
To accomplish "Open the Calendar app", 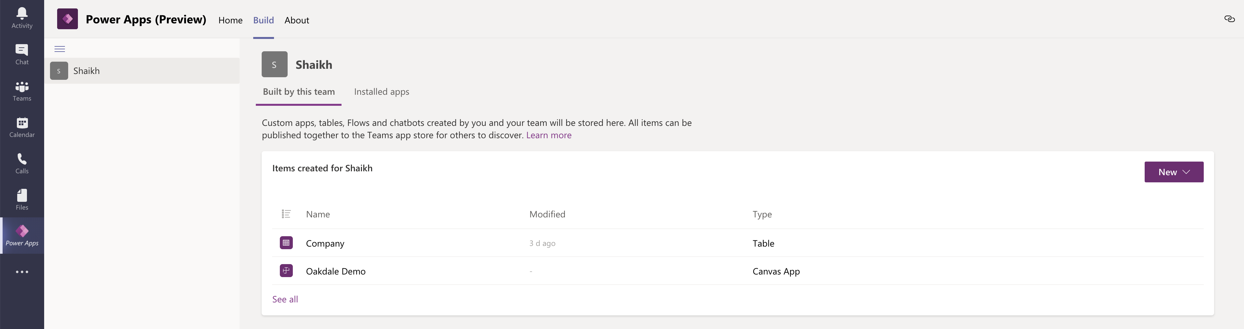I will click(x=22, y=128).
